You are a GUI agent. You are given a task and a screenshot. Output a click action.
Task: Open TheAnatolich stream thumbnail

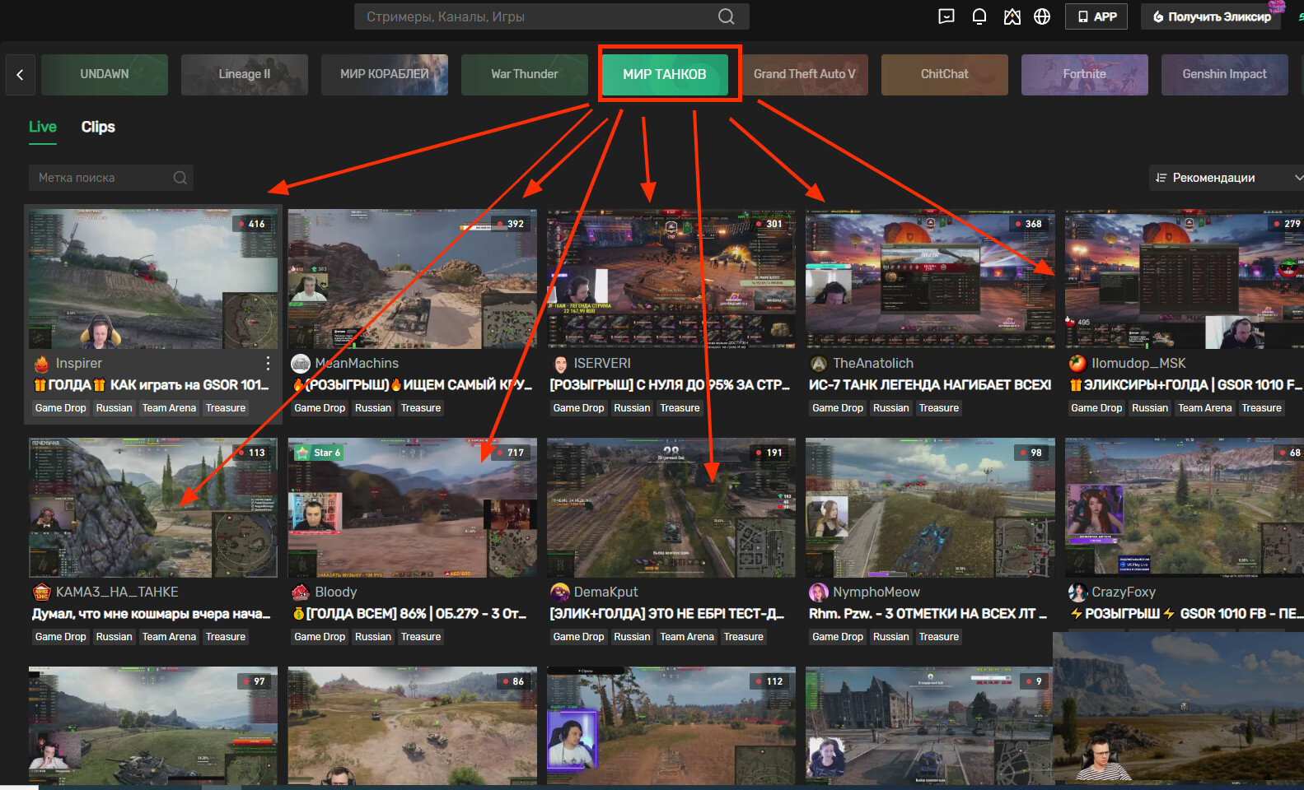[x=930, y=279]
